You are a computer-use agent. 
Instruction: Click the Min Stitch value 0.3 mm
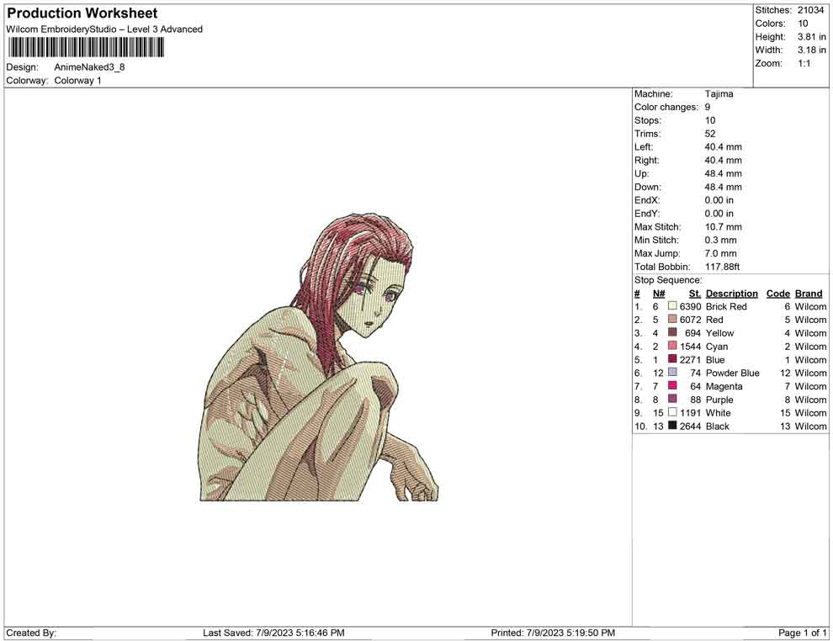click(721, 240)
